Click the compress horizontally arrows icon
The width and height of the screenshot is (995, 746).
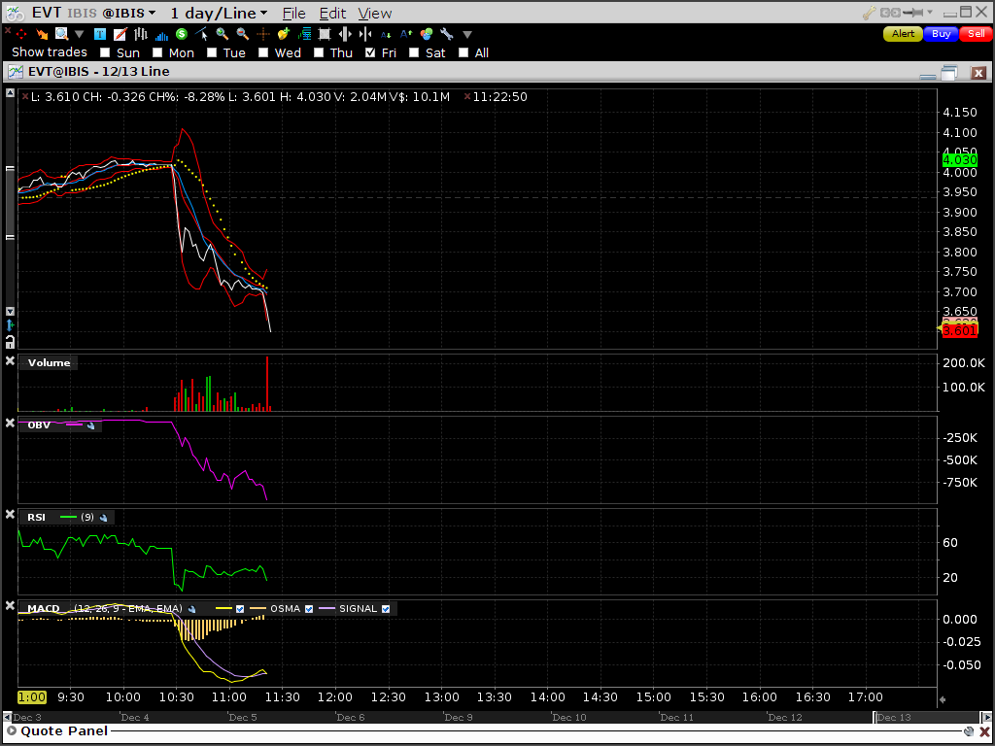coord(365,34)
